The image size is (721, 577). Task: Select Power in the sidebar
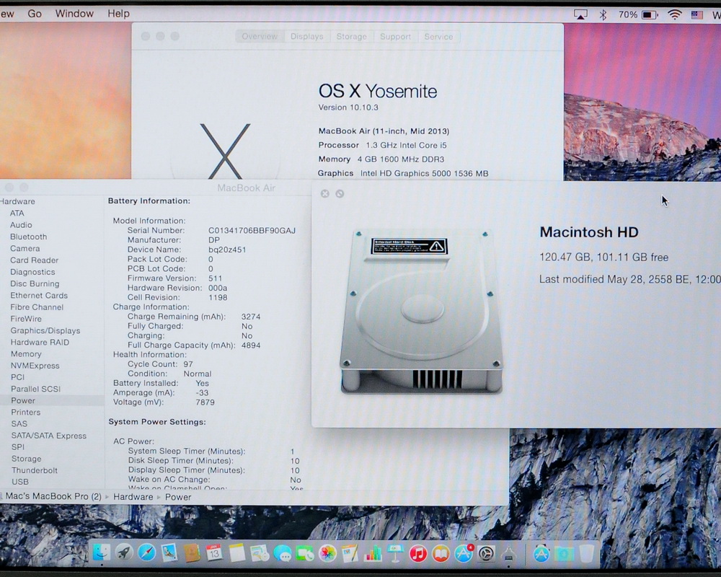coord(23,400)
